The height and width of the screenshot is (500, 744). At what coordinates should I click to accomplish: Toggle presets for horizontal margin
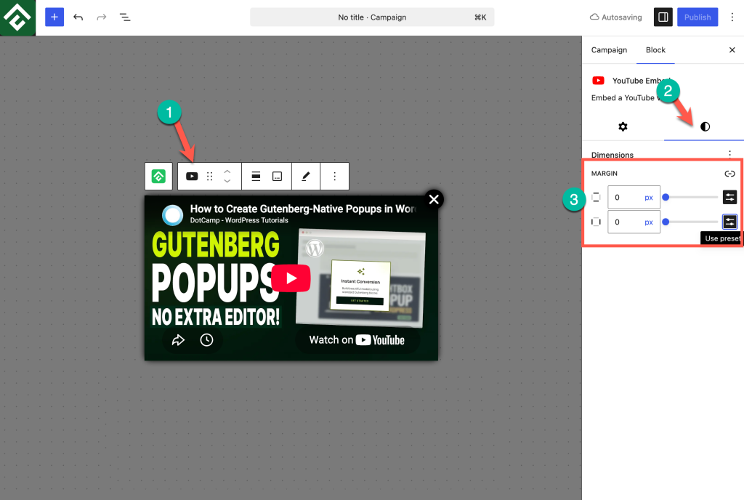point(729,222)
